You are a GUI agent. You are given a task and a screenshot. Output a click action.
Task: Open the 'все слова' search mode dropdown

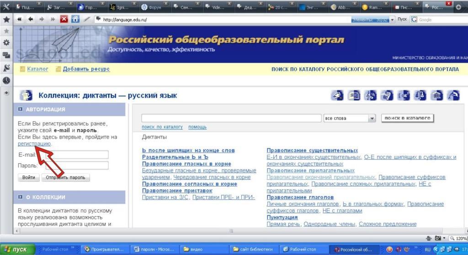coord(372,118)
